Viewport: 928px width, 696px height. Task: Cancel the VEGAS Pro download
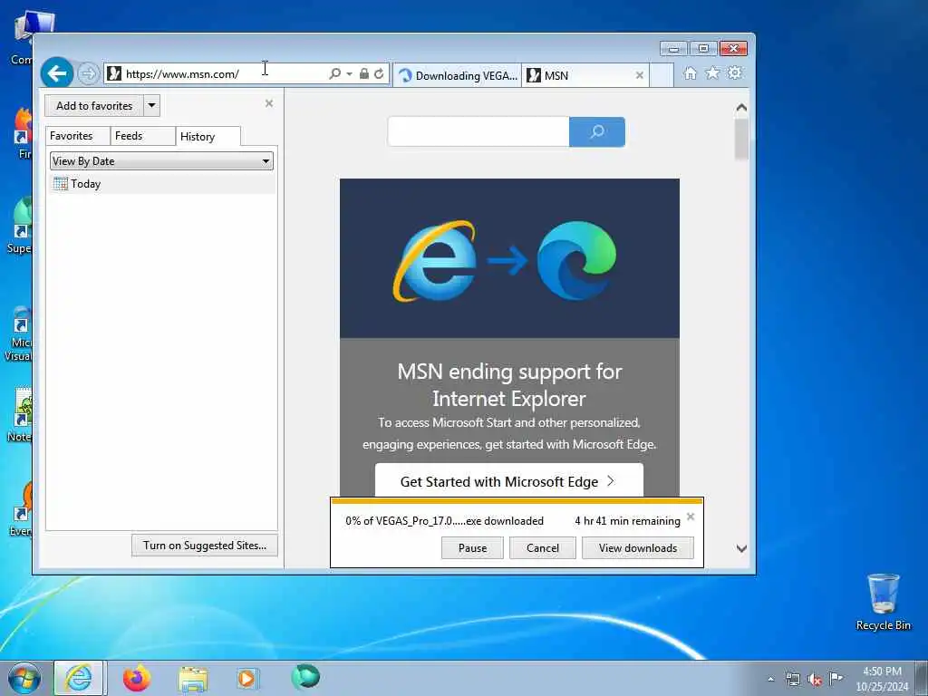(543, 548)
